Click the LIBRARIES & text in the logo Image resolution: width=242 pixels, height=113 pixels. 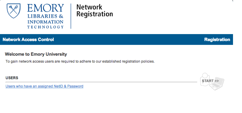tap(45, 16)
